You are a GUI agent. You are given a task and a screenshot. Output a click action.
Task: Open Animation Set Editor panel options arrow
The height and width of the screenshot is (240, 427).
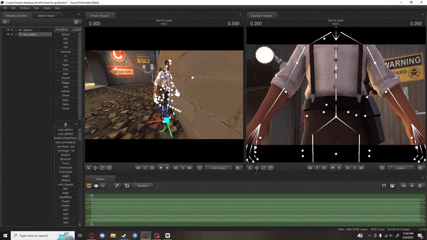[79, 14]
